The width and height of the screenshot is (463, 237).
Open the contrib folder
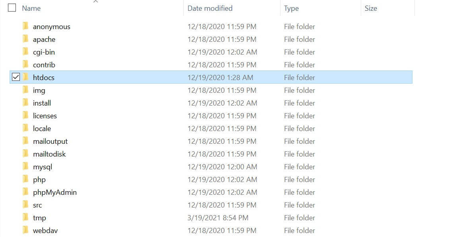click(44, 65)
